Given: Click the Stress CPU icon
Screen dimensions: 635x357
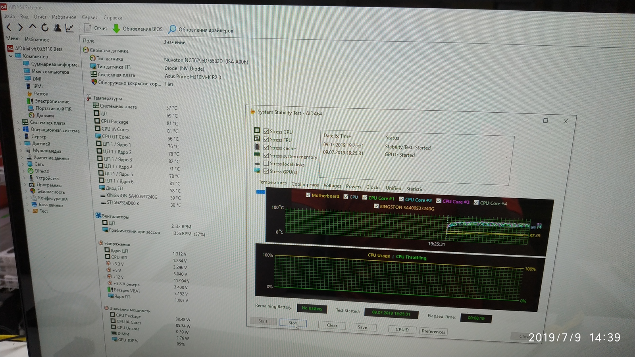Looking at the screenshot, I should coord(257,131).
